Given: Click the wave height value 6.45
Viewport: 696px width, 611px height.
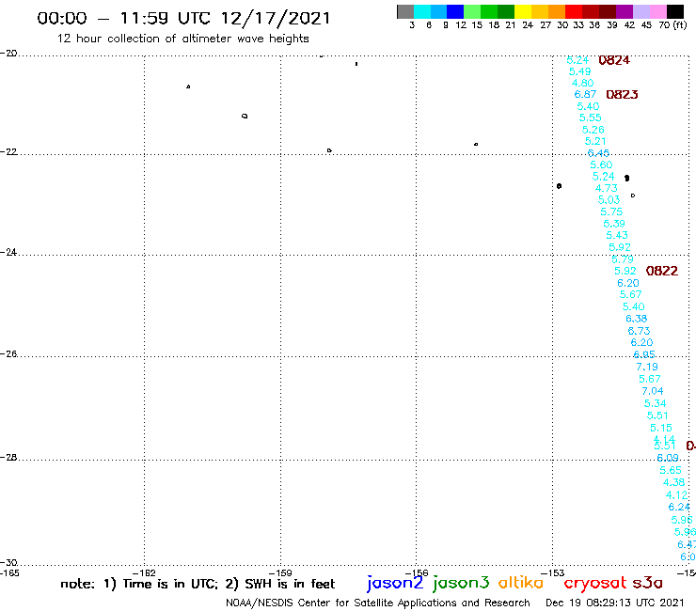Looking at the screenshot, I should [598, 153].
